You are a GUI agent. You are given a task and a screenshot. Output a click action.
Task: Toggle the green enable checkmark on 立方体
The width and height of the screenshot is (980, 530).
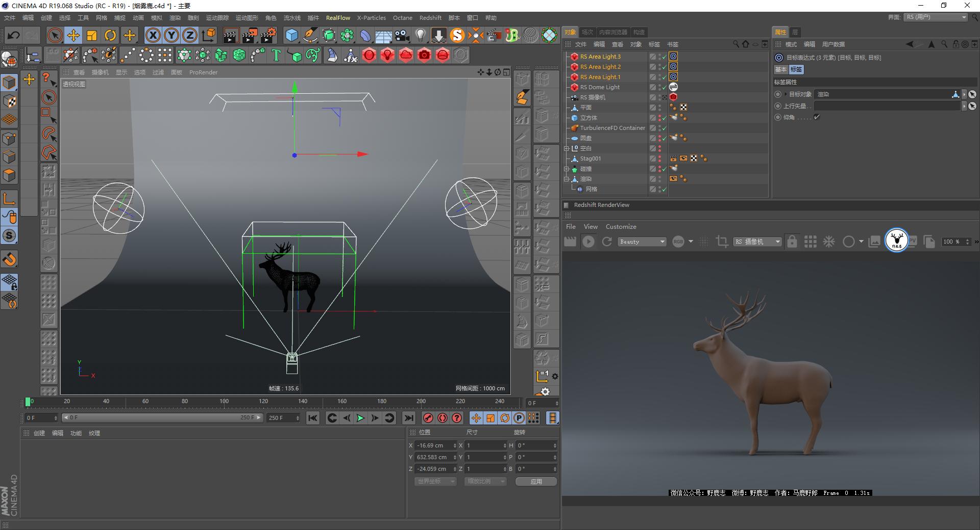coord(664,118)
